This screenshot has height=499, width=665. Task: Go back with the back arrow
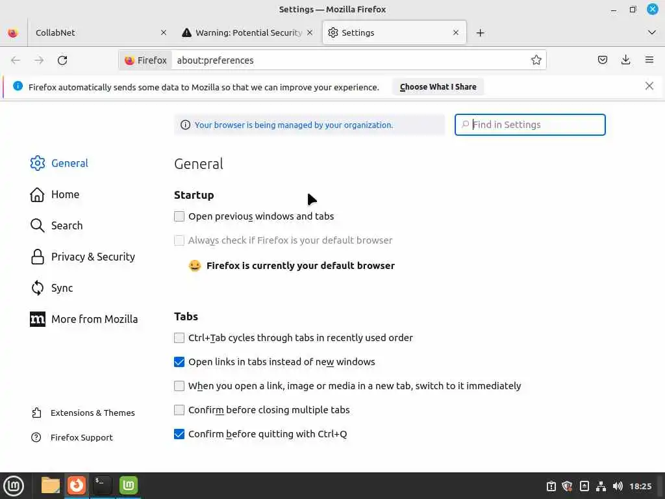click(x=16, y=60)
